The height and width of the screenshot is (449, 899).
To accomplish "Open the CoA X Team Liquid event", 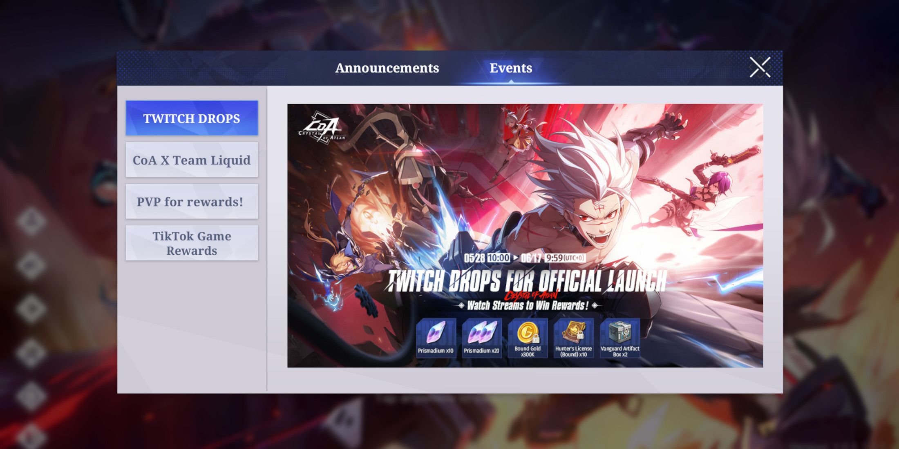I will [x=192, y=160].
